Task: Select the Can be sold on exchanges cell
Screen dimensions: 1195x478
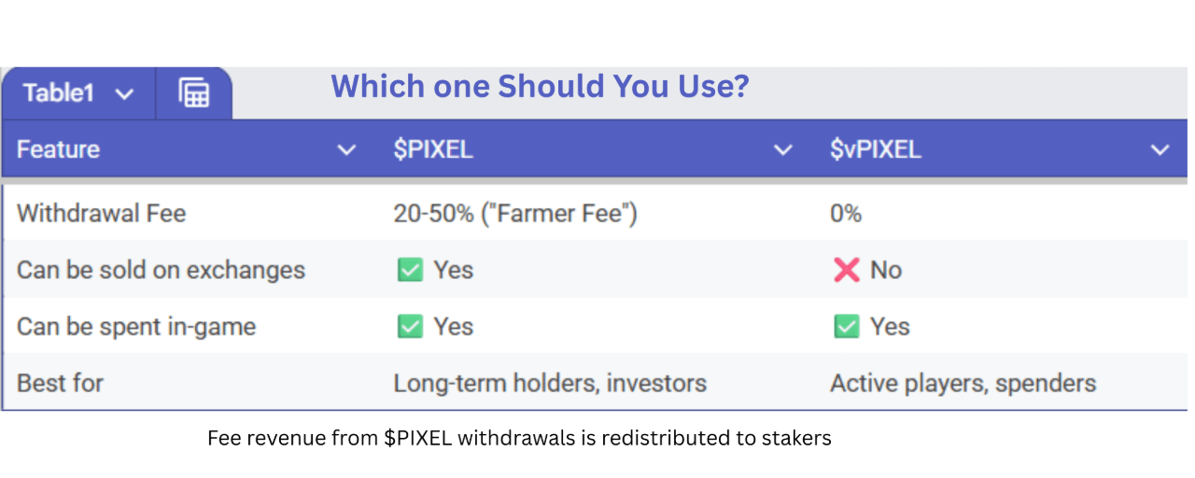Action: [161, 271]
